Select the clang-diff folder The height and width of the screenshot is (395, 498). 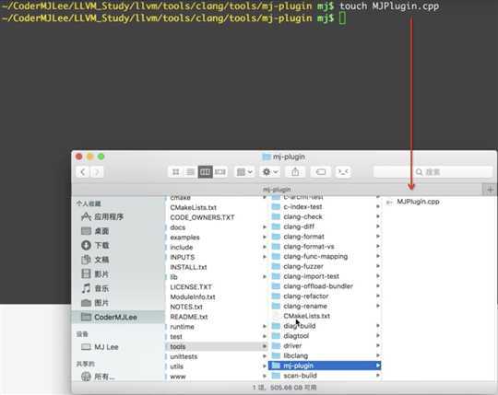(x=299, y=227)
